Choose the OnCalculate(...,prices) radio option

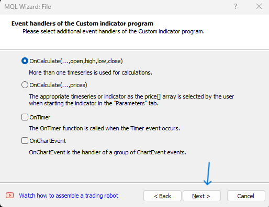pyautogui.click(x=25, y=85)
